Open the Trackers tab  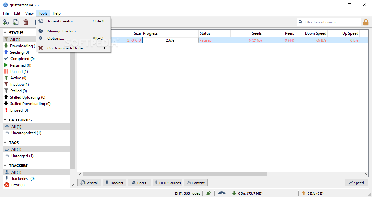[114, 183]
